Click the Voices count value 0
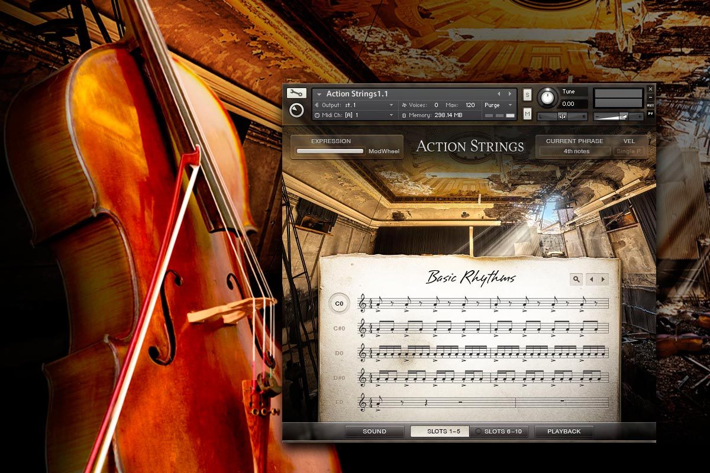 (x=437, y=105)
